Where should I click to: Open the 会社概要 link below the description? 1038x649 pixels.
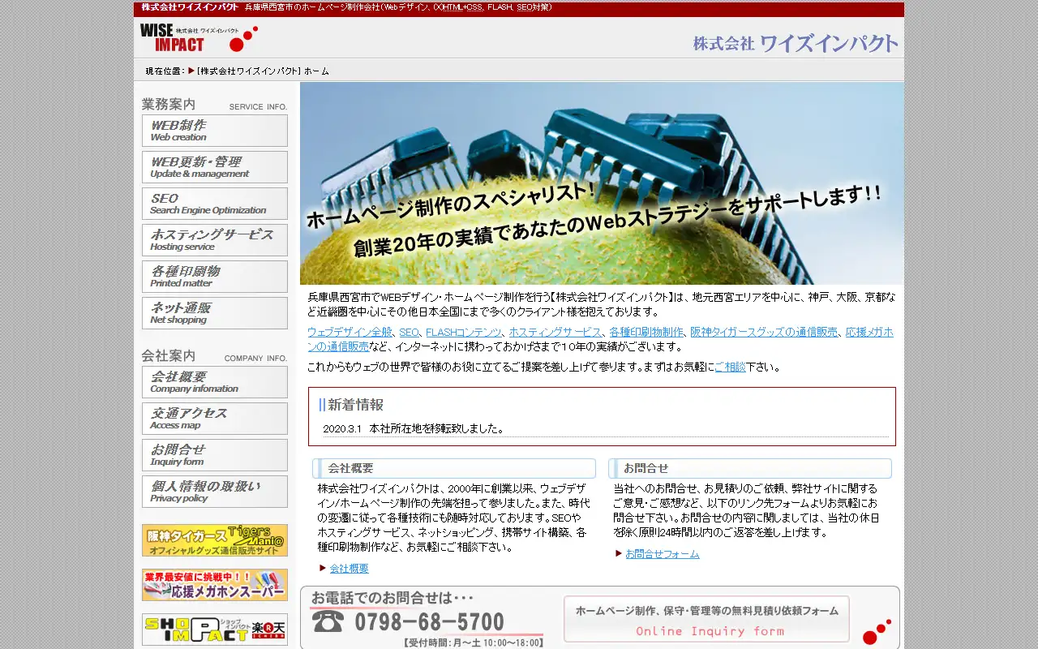(x=349, y=569)
